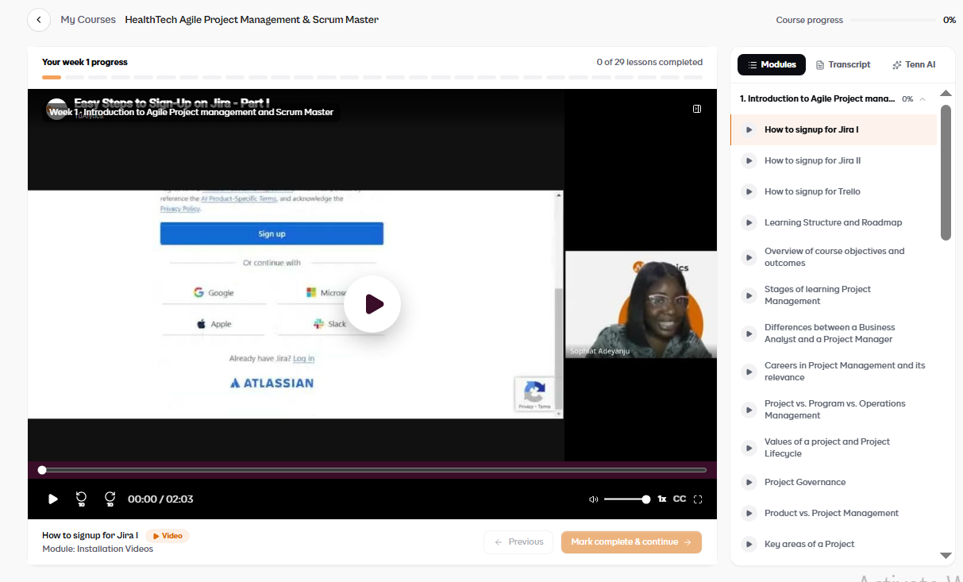Go back using the circular back arrow

point(39,20)
